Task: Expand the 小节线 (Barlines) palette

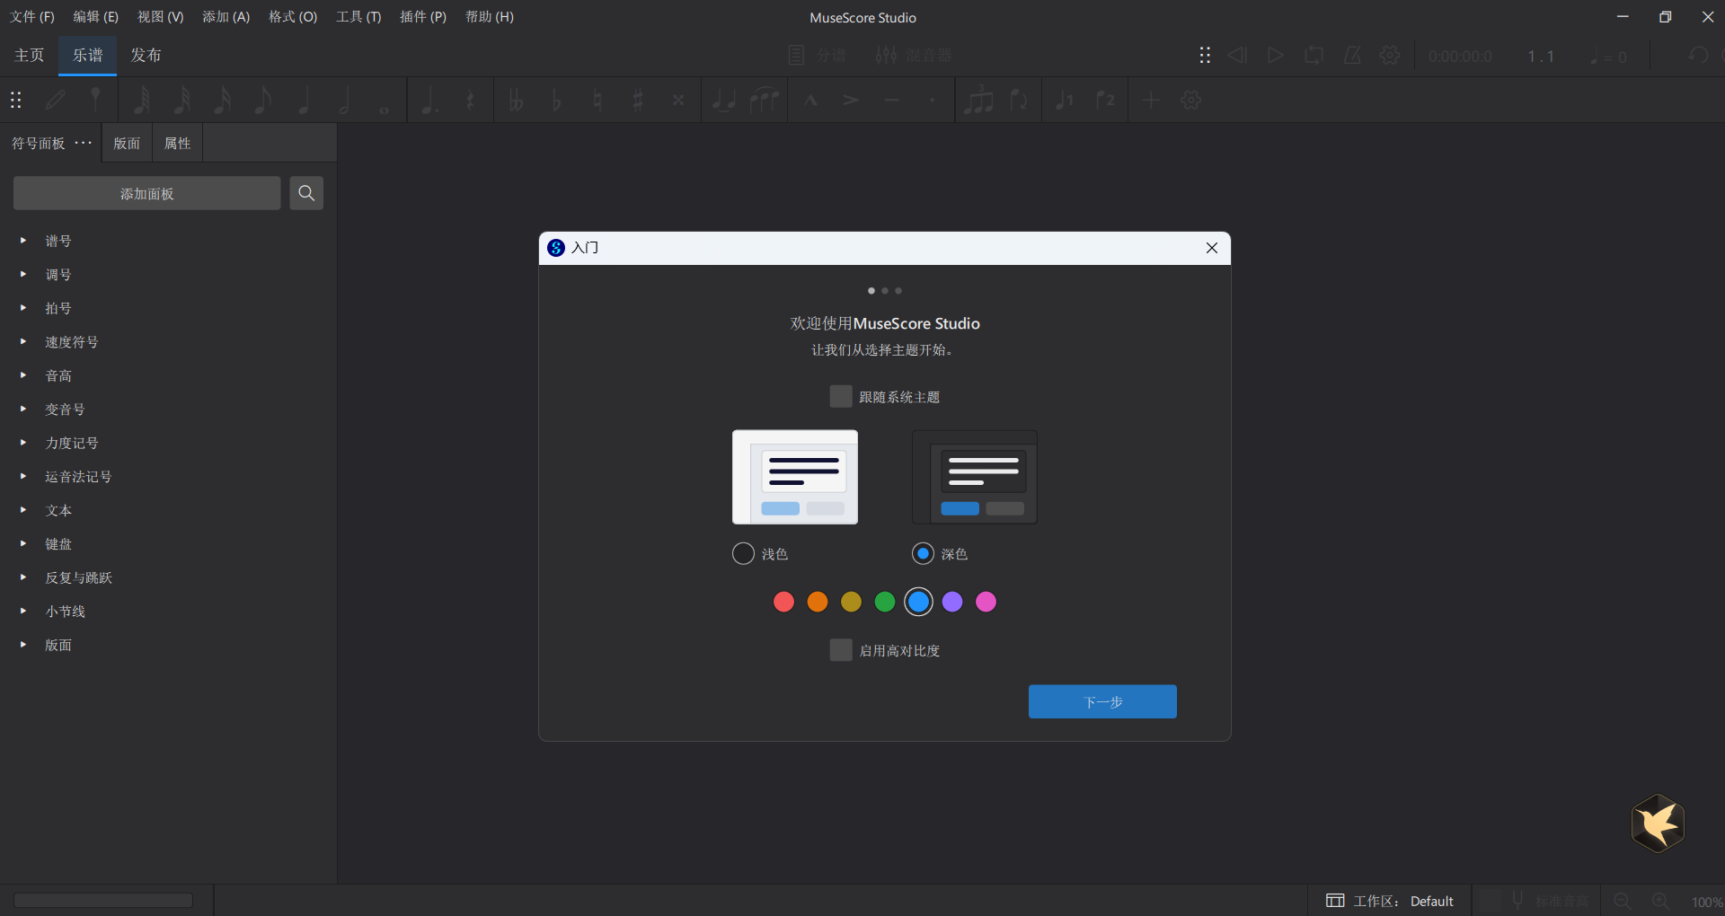Action: (23, 611)
